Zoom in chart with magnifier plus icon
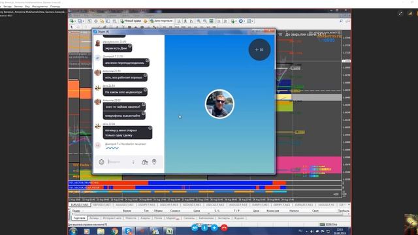Image resolution: width=418 pixels, height=235 pixels. click(x=199, y=21)
